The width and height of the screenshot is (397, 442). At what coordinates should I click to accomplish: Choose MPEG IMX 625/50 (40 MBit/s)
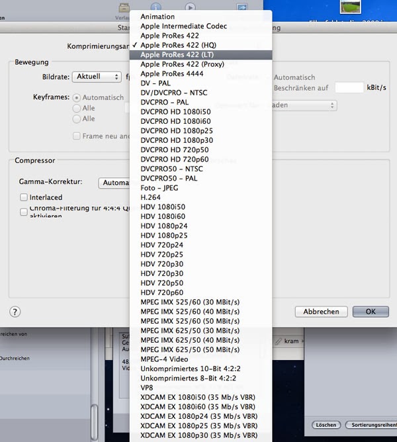(x=200, y=340)
